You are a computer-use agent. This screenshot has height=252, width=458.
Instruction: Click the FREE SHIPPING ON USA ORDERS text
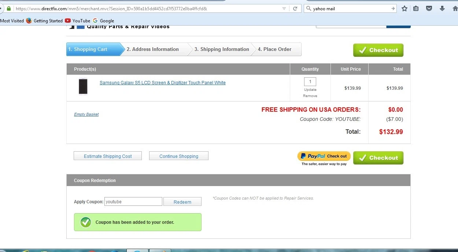(x=311, y=110)
